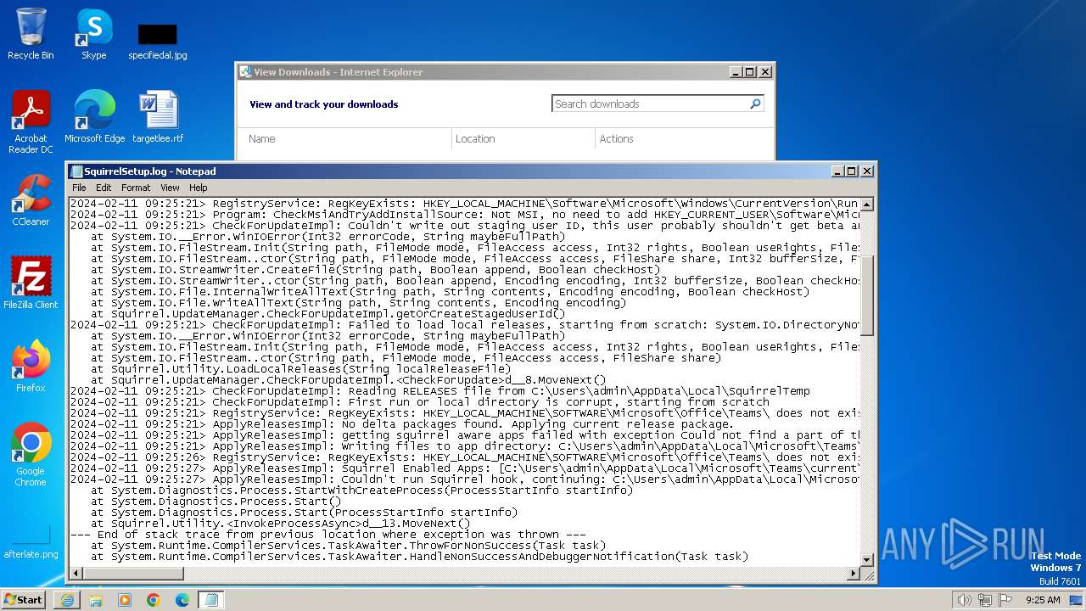1086x611 pixels.
Task: Click the Notepad title bar icon
Action: click(x=76, y=171)
